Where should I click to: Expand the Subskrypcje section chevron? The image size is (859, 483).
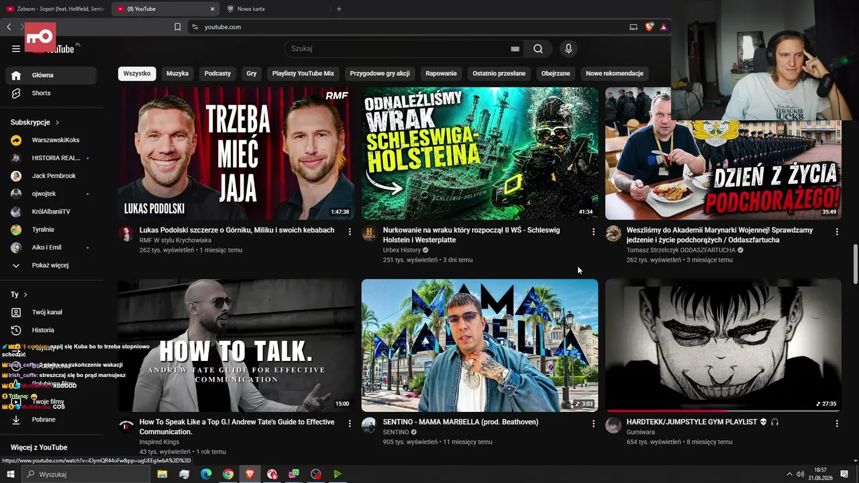pos(57,122)
